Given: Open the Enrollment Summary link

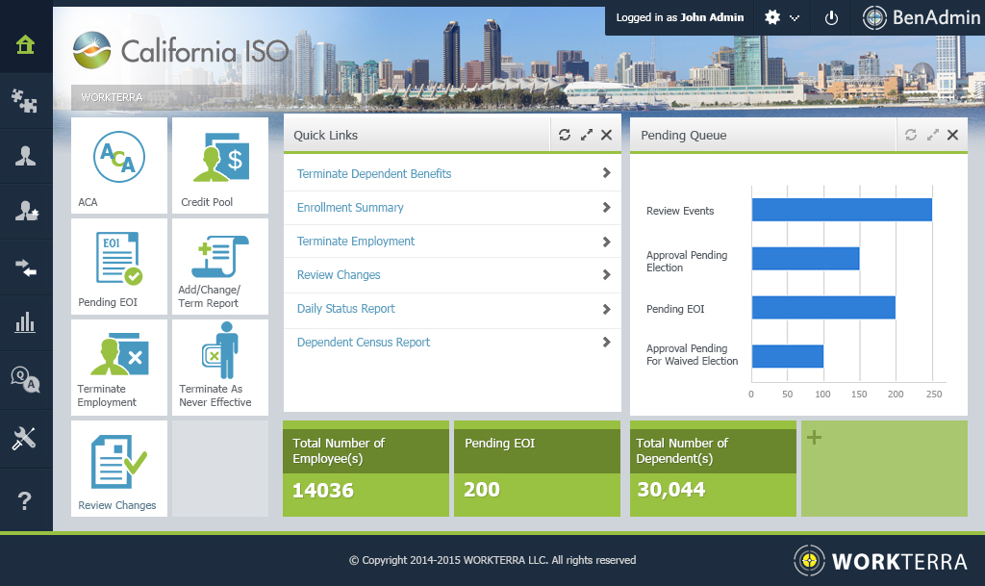Looking at the screenshot, I should pos(350,208).
